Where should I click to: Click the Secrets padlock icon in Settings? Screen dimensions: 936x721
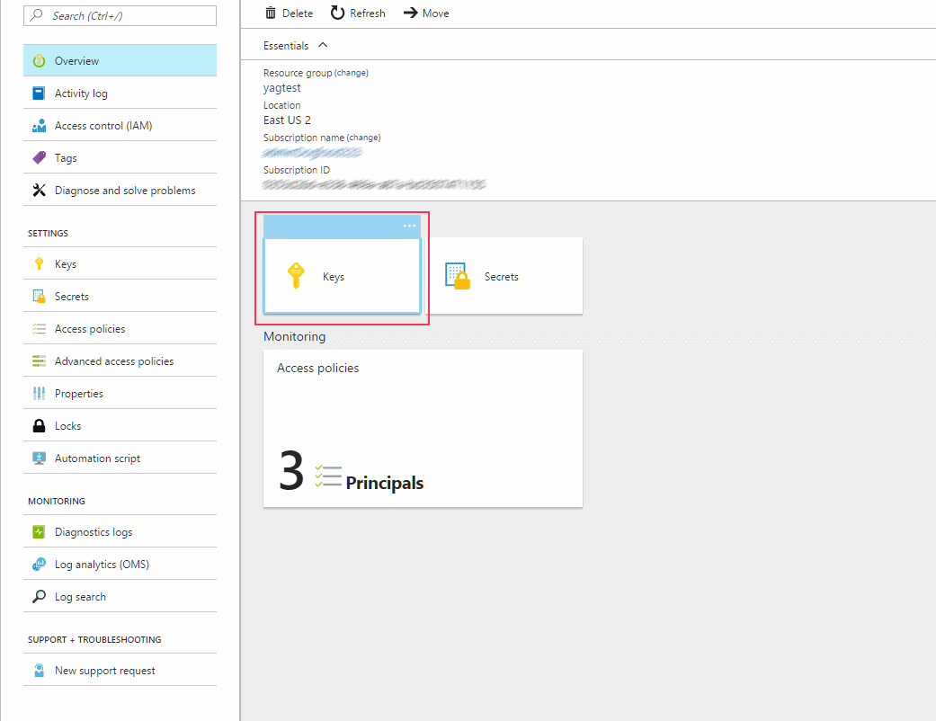[37, 296]
